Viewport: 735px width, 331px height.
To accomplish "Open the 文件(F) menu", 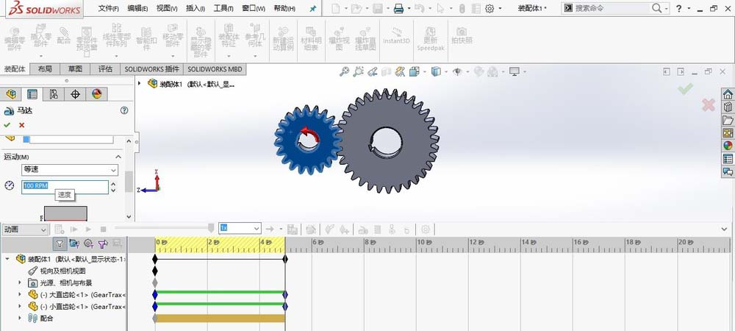I will pyautogui.click(x=109, y=8).
